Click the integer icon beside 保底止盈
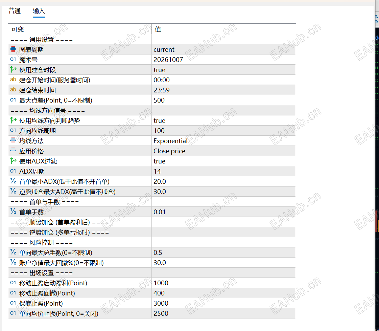Viewport: 379px width, 331px height. point(13,303)
